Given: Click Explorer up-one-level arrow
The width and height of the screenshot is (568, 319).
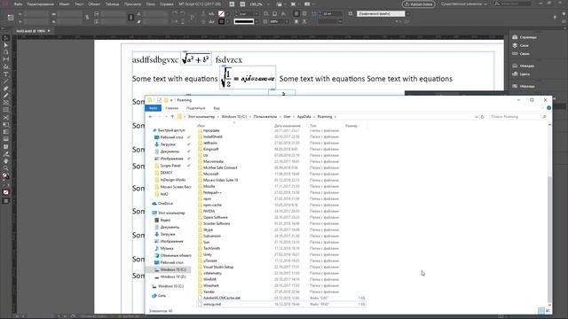Looking at the screenshot, I should pos(172,117).
